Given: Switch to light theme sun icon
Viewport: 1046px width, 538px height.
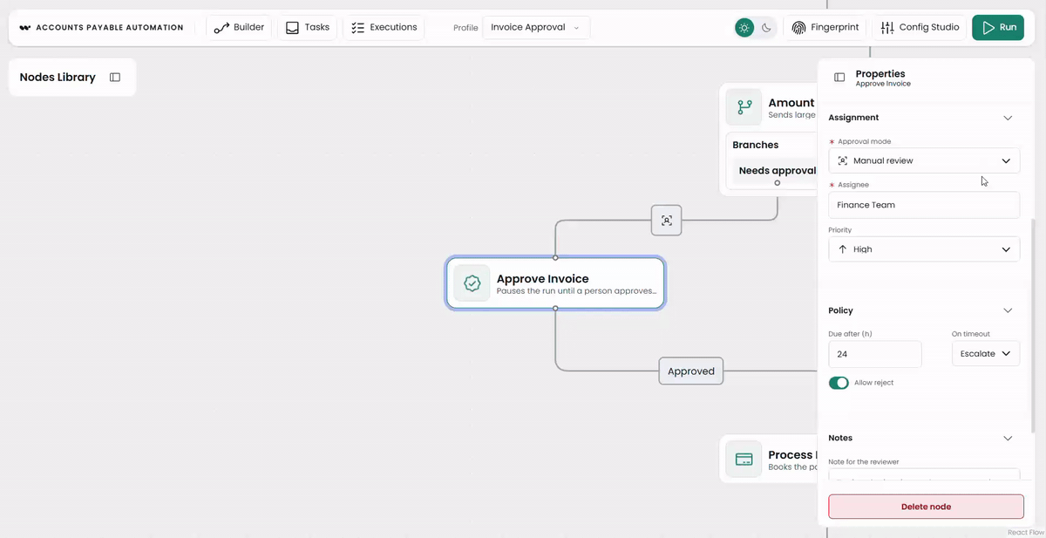Looking at the screenshot, I should (744, 28).
